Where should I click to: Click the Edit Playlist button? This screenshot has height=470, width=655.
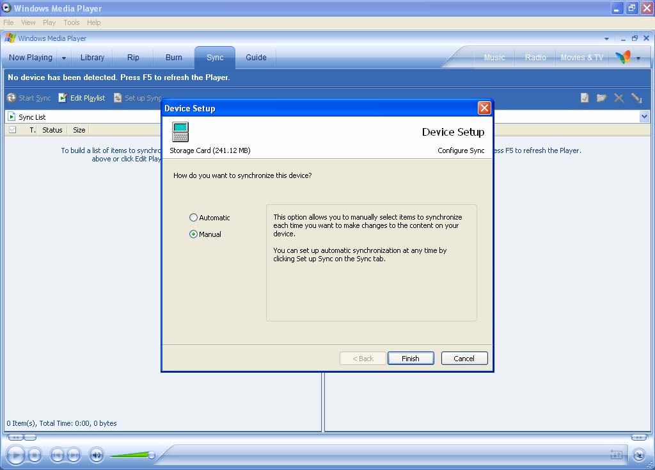[82, 98]
